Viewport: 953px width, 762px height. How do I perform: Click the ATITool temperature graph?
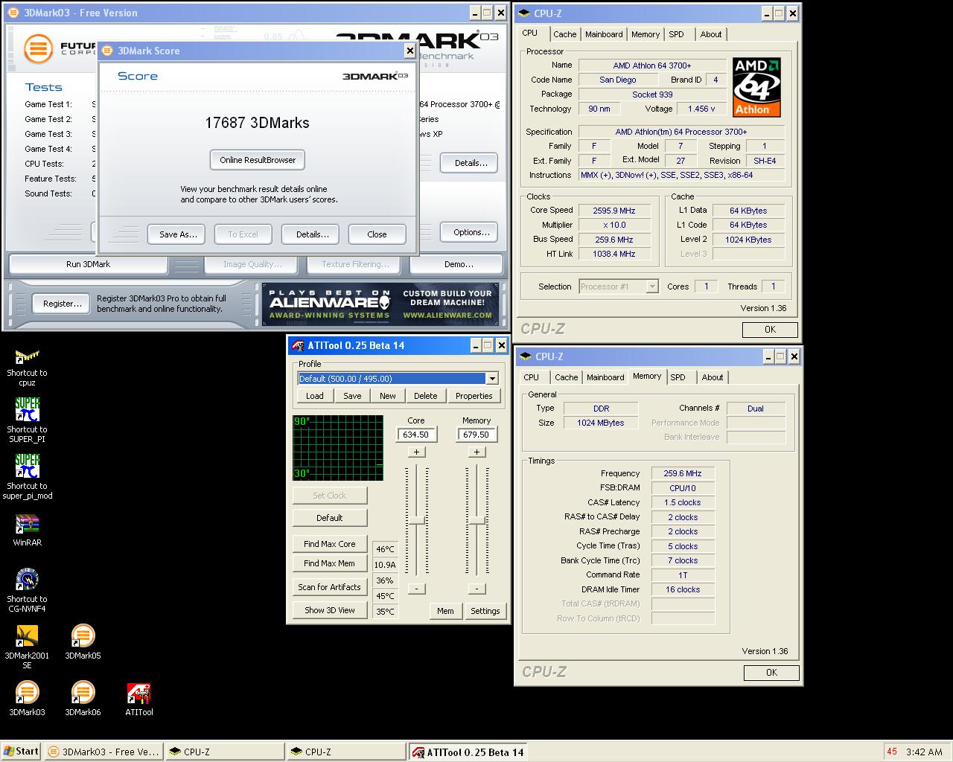(338, 448)
